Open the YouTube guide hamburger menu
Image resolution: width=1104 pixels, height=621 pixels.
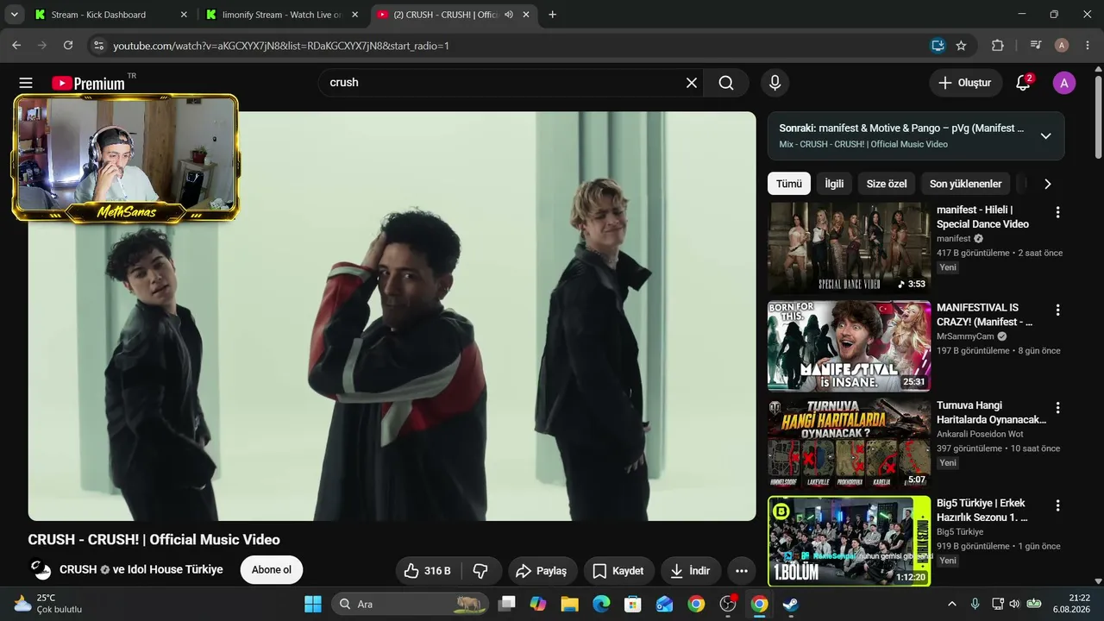[26, 83]
